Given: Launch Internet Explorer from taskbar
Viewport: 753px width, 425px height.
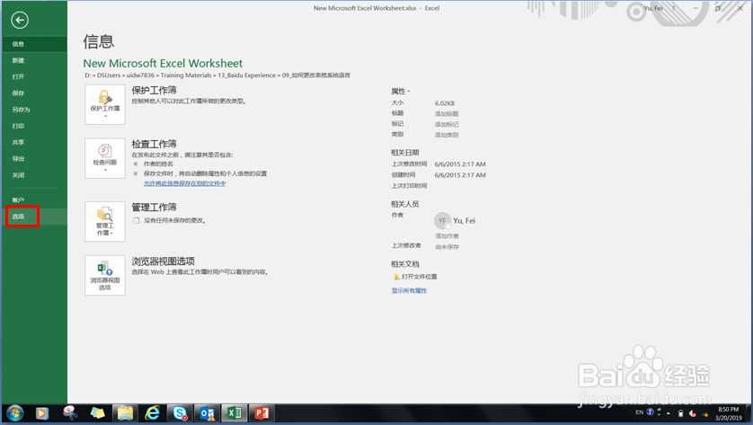Looking at the screenshot, I should click(x=153, y=413).
